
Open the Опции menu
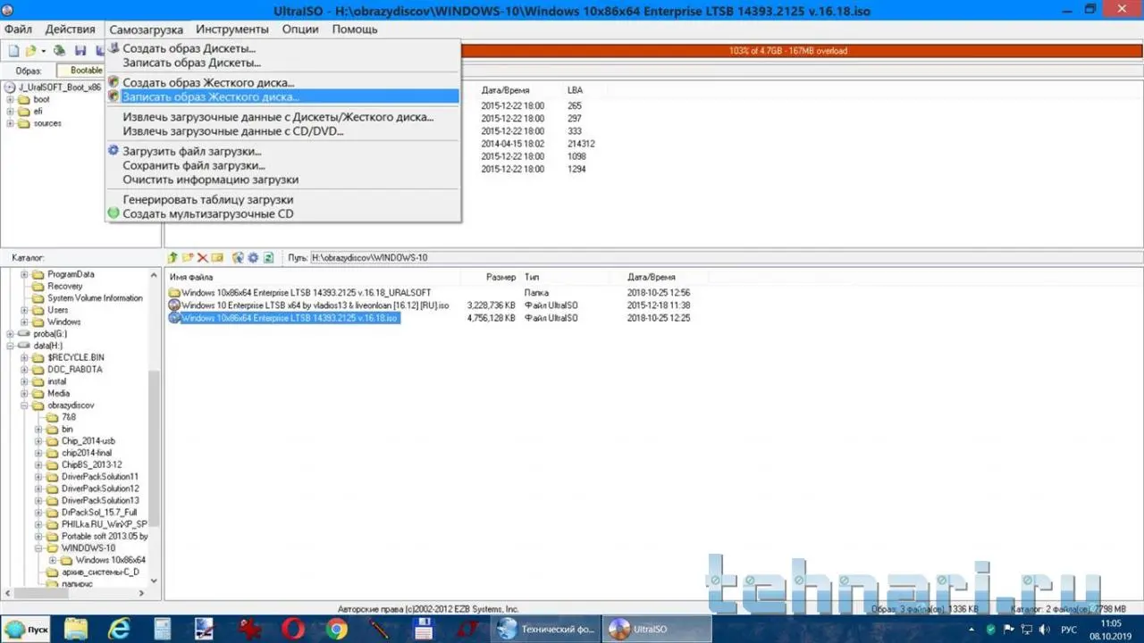point(300,29)
